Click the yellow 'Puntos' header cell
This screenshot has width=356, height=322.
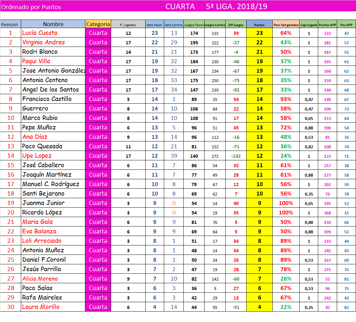259,24
